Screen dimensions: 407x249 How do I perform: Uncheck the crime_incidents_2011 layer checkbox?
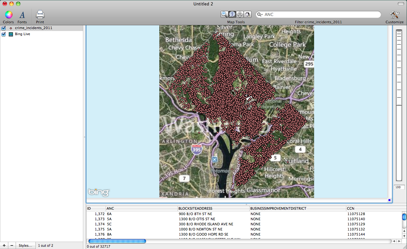click(4, 28)
